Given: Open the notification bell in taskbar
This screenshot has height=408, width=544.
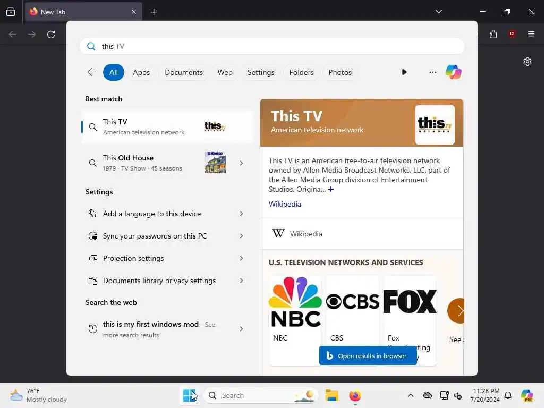Looking at the screenshot, I should tap(508, 395).
